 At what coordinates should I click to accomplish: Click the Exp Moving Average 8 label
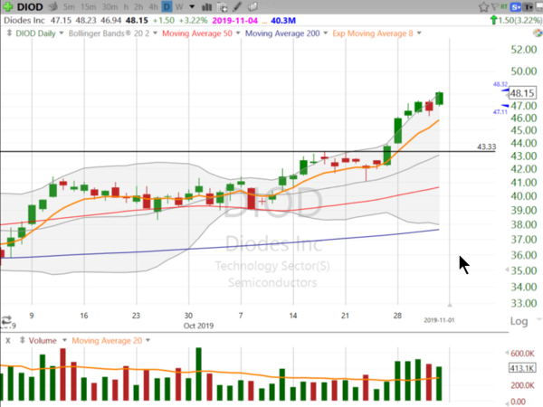click(x=373, y=33)
